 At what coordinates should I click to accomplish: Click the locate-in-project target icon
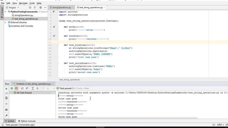point(30,7)
